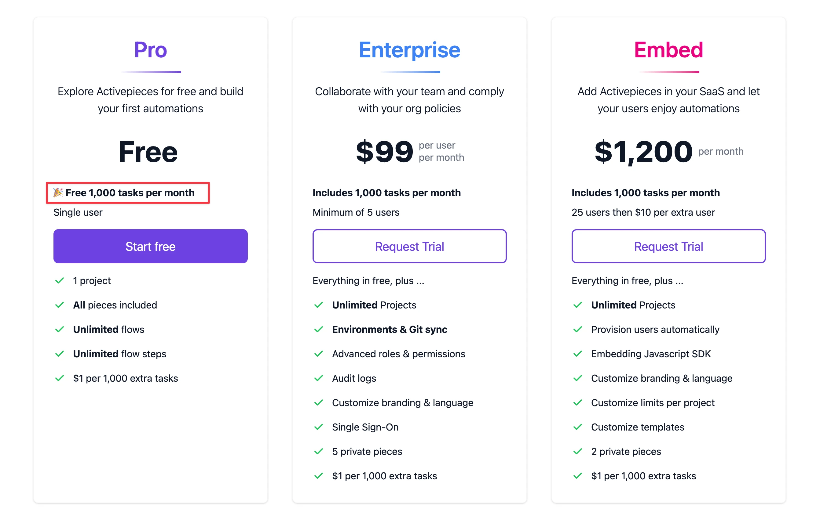Click checkmark beside Single Sign-On
The width and height of the screenshot is (820, 512).
pyautogui.click(x=319, y=427)
